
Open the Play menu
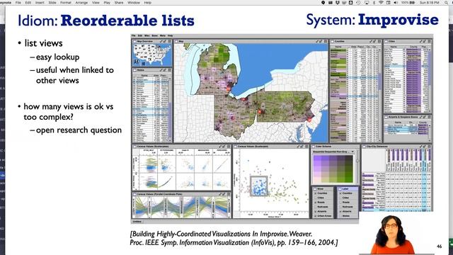tap(107, 2)
